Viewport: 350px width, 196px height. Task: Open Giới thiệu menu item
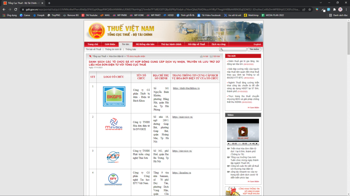(110, 44)
